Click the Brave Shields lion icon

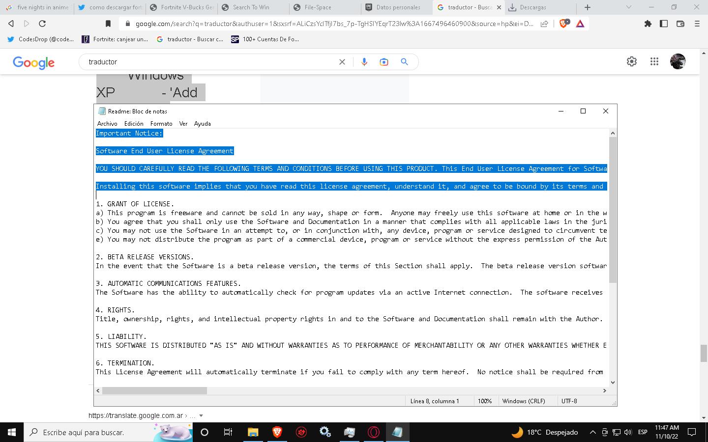point(563,24)
